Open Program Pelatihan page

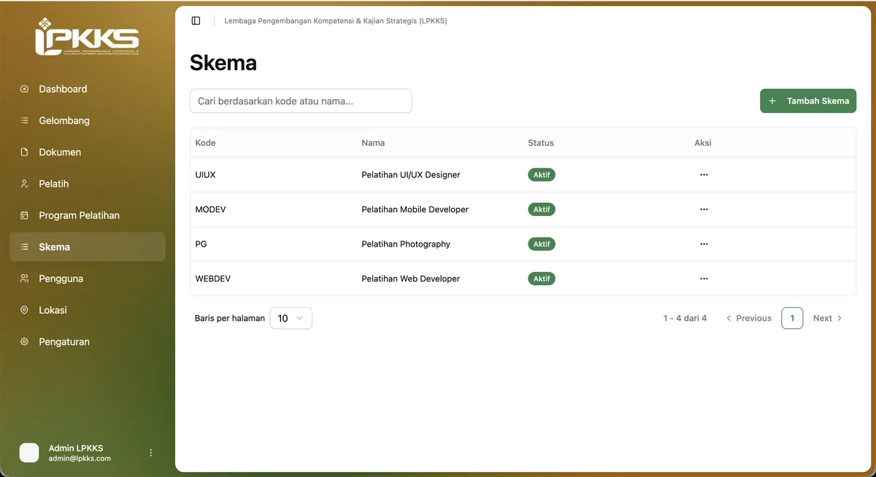coord(88,215)
